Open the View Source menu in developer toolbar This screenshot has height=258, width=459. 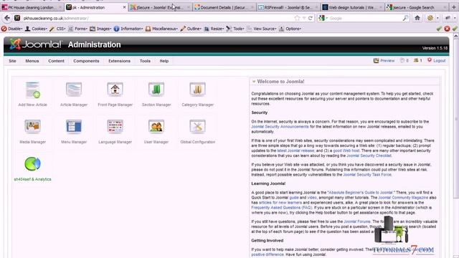pyautogui.click(x=261, y=29)
